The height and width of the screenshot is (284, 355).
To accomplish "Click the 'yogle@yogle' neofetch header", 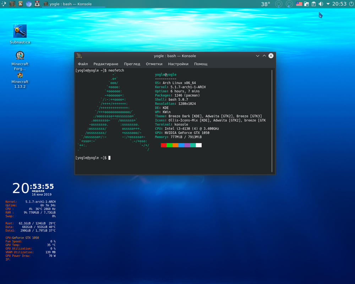I will (x=166, y=75).
